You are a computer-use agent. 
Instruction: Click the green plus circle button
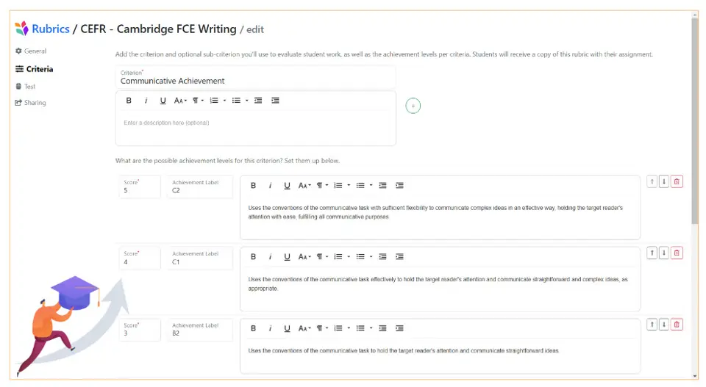(413, 106)
